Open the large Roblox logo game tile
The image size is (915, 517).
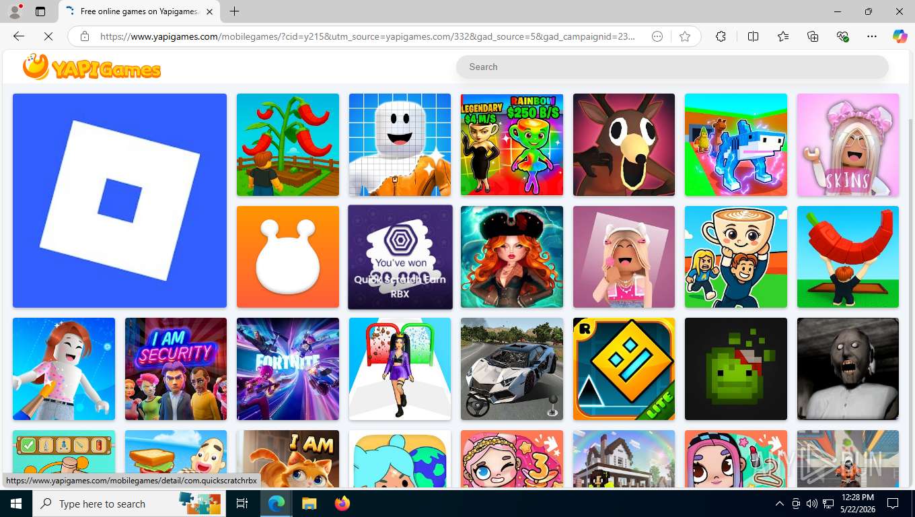[120, 201]
